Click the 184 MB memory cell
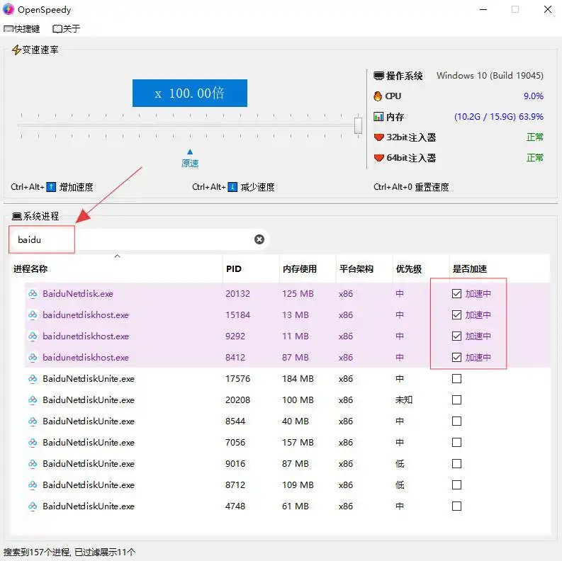 (298, 379)
